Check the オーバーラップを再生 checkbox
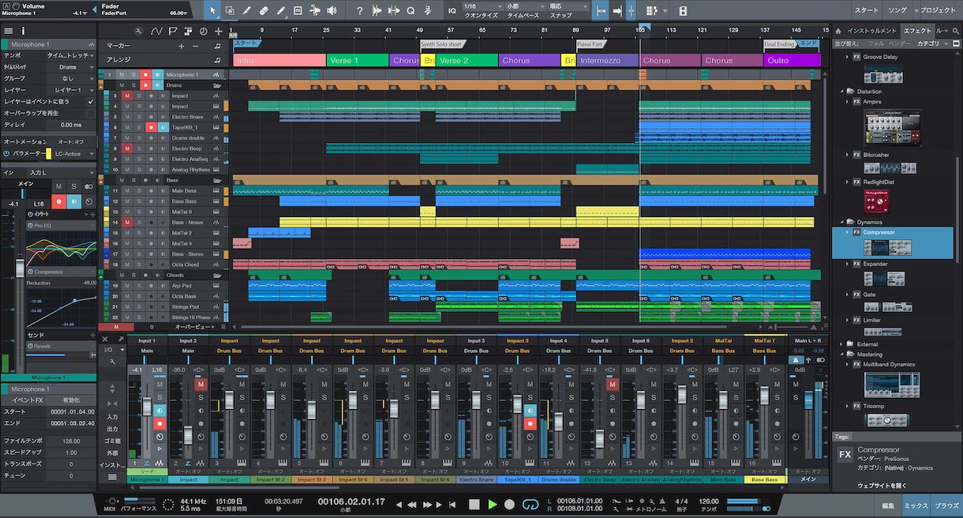 (90, 113)
